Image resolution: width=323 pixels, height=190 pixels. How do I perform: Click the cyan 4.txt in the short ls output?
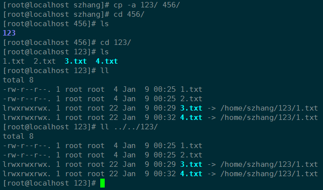[107, 61]
